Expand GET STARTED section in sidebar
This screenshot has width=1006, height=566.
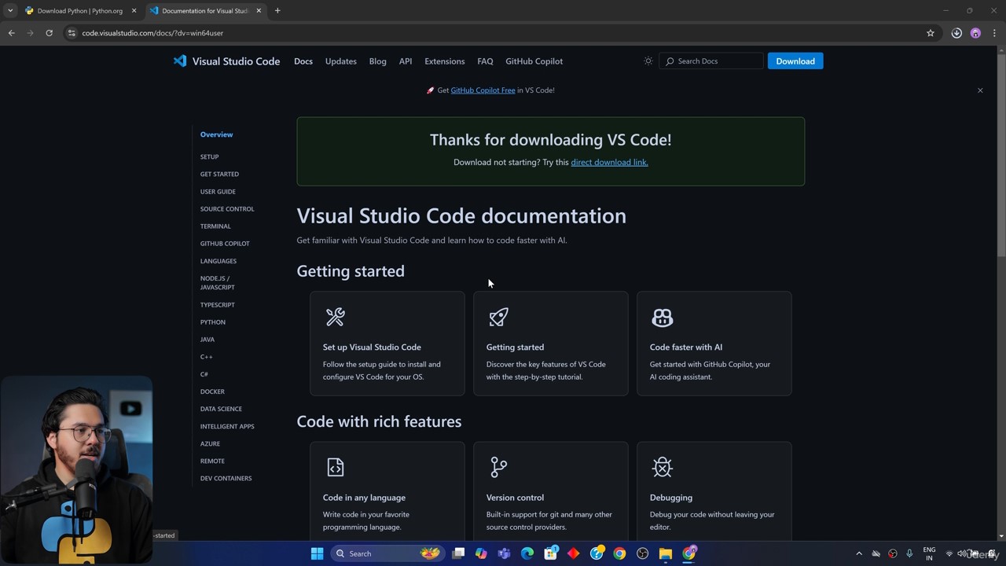point(219,174)
